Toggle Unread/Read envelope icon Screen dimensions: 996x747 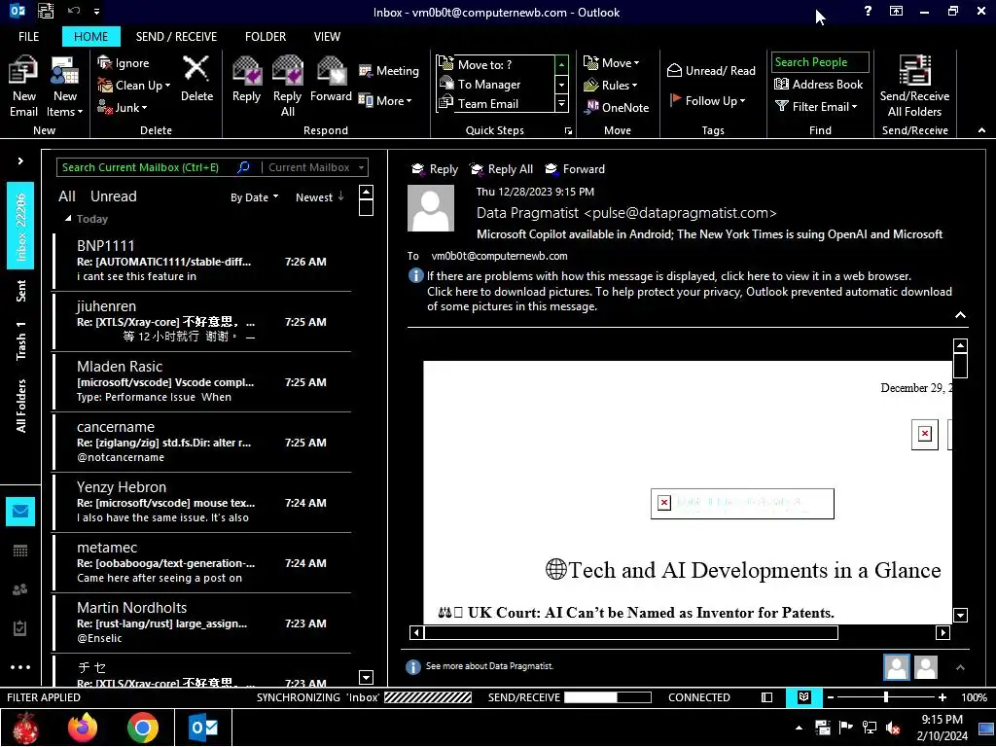click(674, 70)
